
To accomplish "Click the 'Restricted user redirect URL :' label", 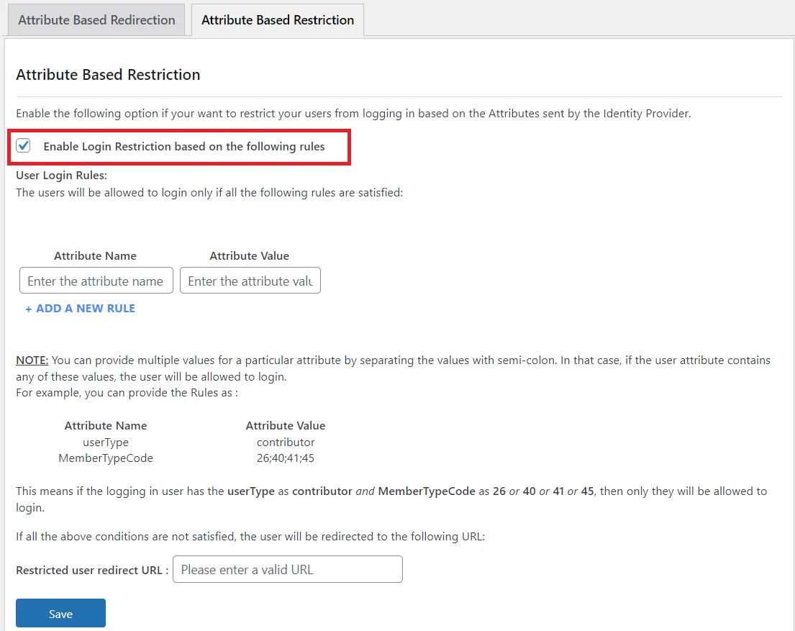I will click(x=92, y=570).
